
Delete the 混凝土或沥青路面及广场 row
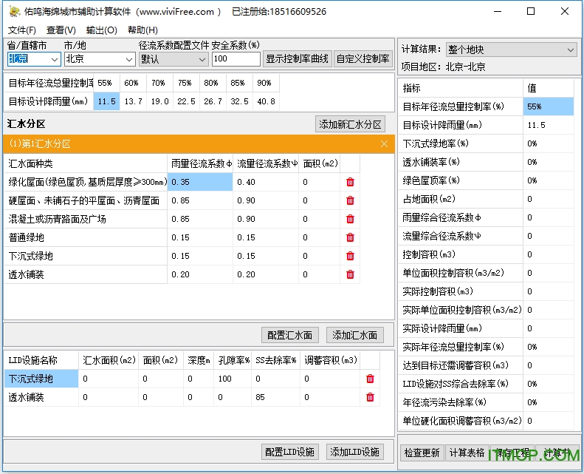[350, 219]
